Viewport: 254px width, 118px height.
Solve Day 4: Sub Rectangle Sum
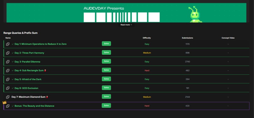pyautogui.click(x=106, y=70)
